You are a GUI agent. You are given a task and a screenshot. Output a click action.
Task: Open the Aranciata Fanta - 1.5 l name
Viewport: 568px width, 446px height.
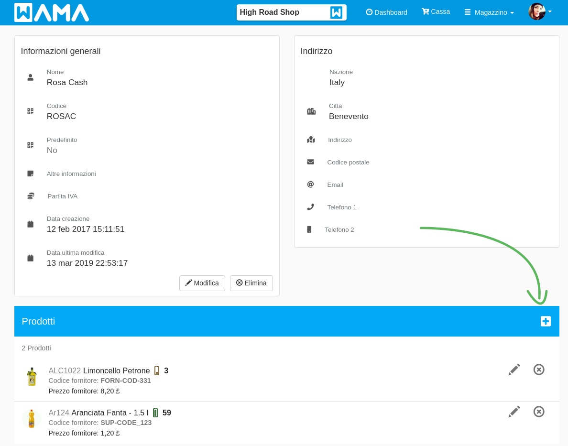point(110,413)
